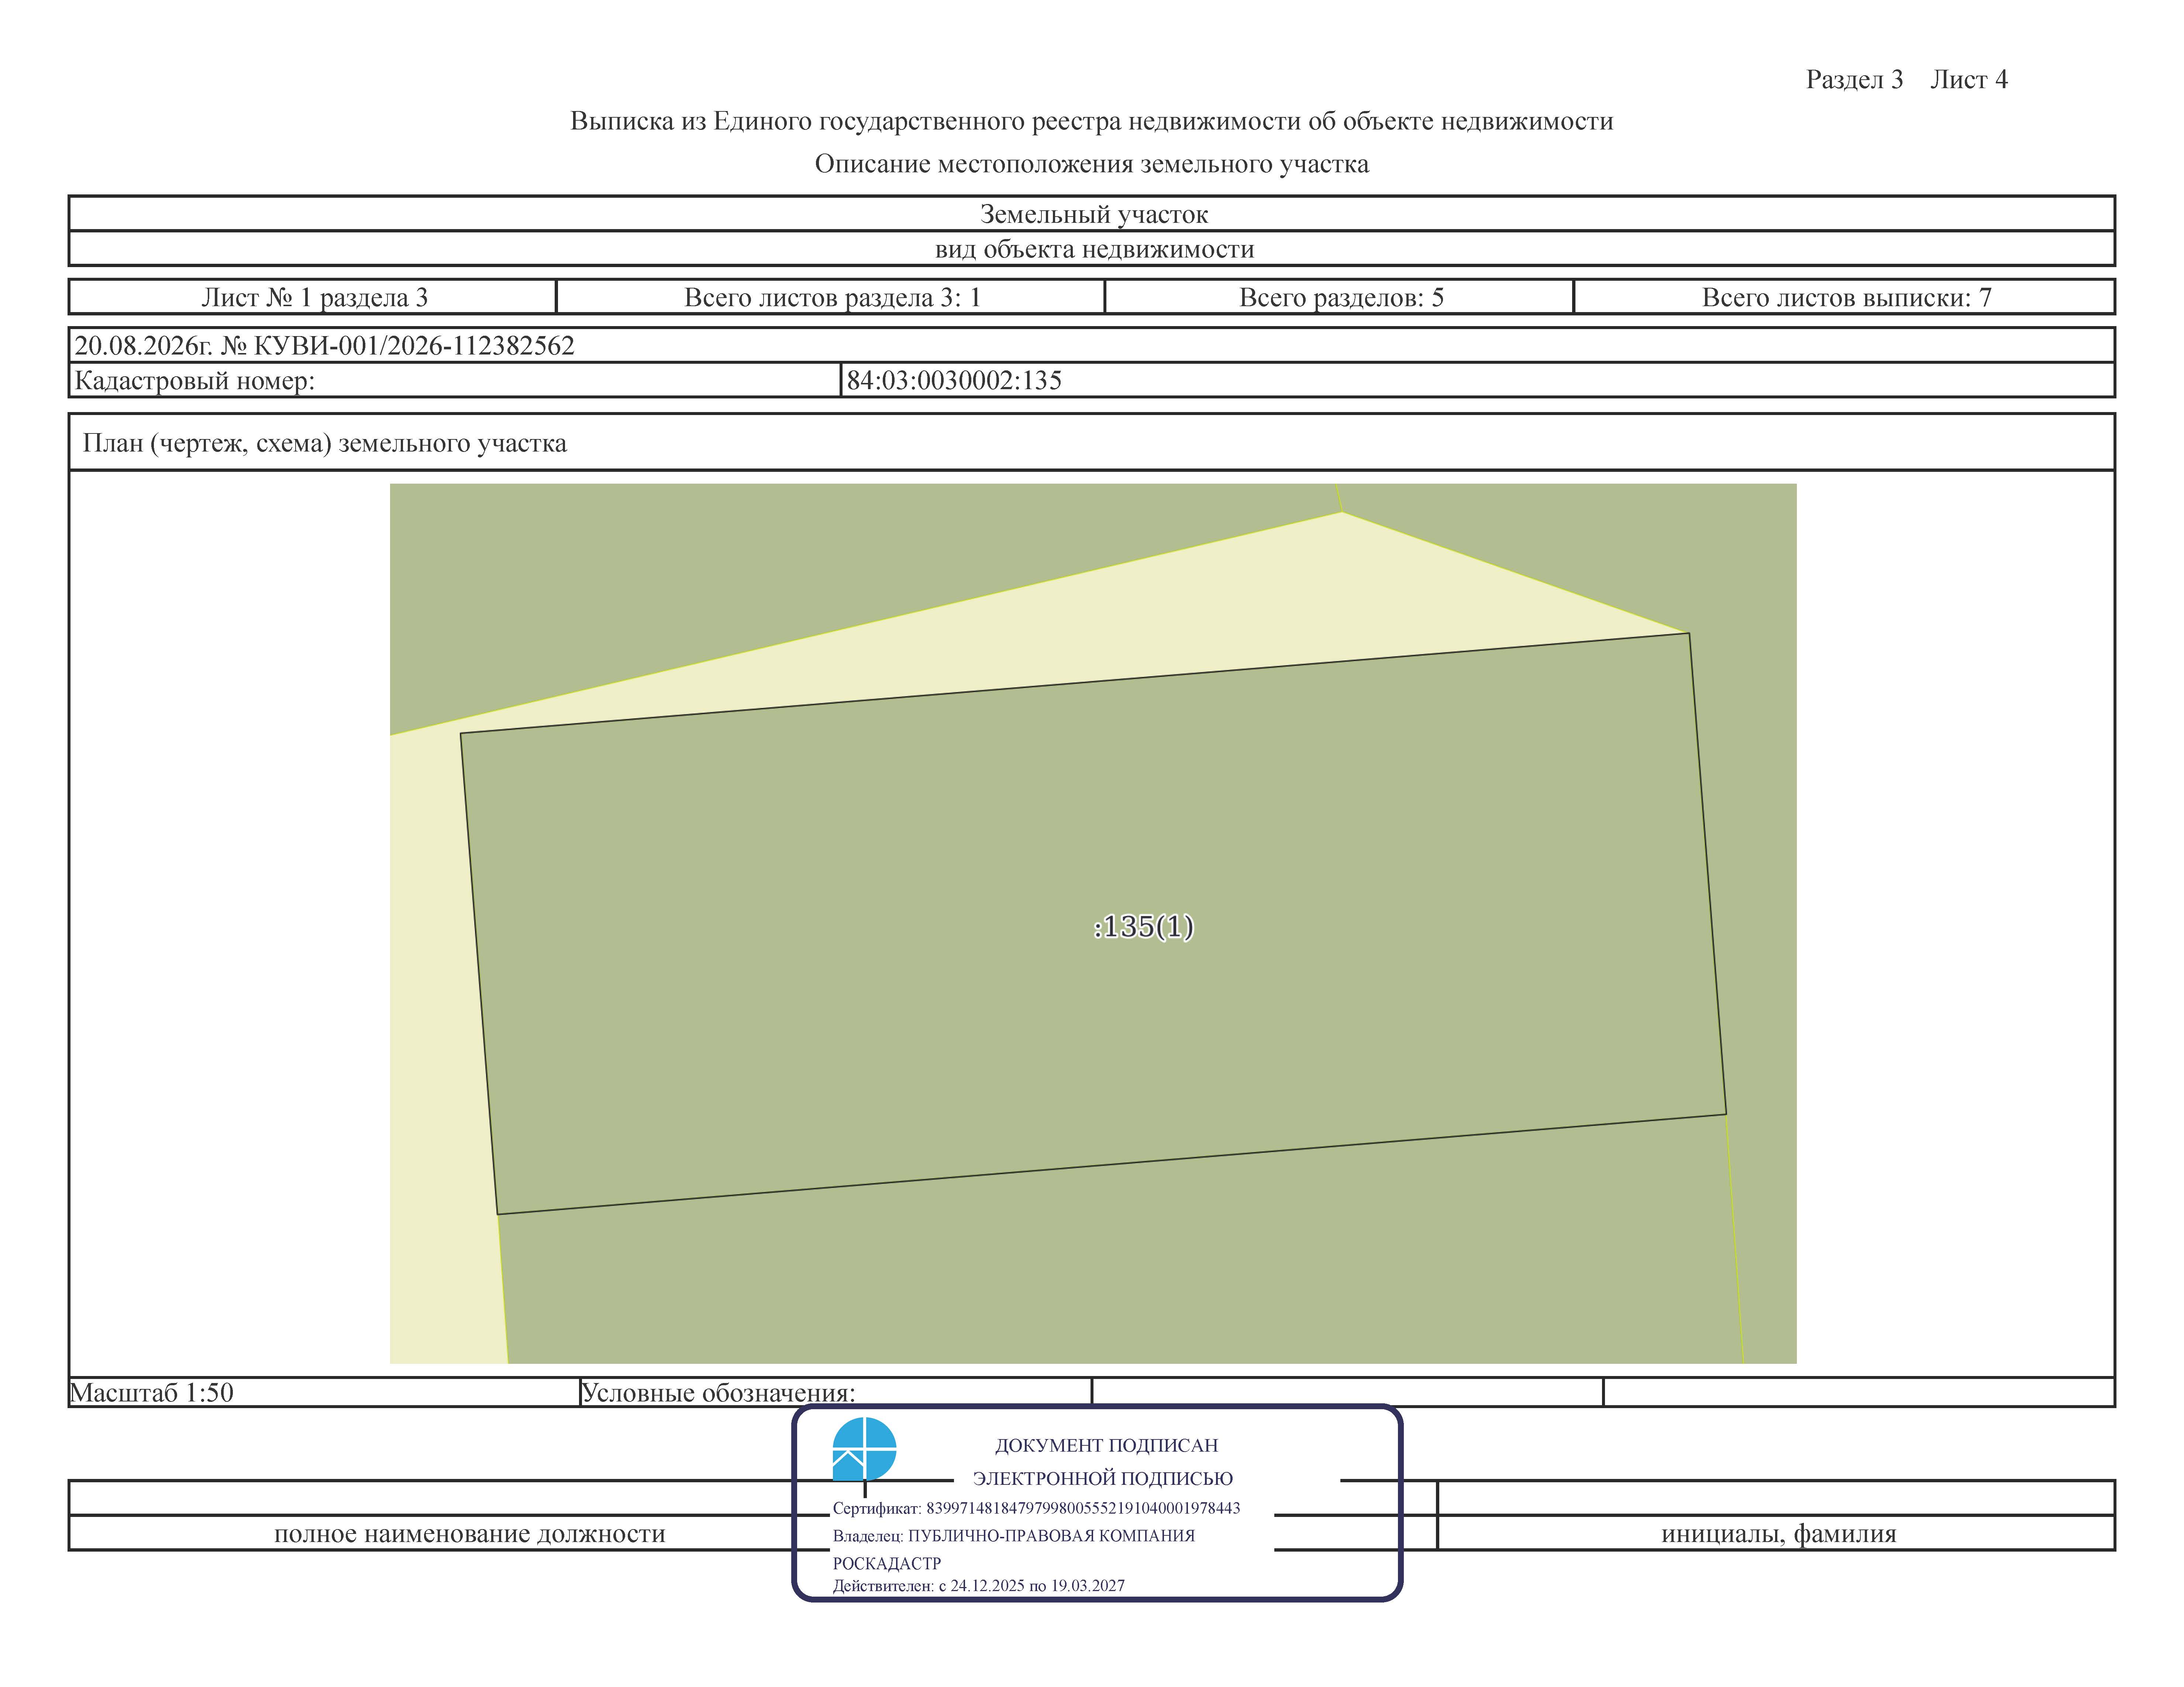Image resolution: width=2184 pixels, height=1687 pixels.
Task: Click the 'Всего разделов: 5' cell
Action: pyautogui.click(x=1340, y=297)
